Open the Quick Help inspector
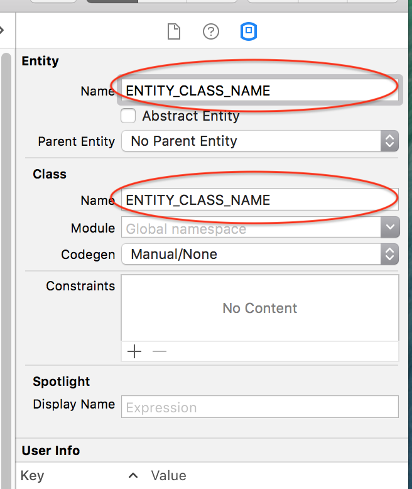The width and height of the screenshot is (412, 489). click(211, 31)
